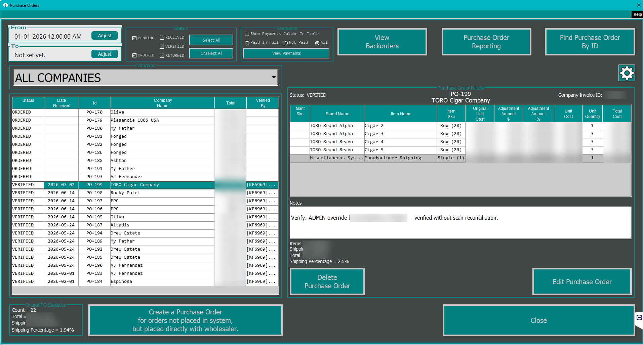Screen dimensions: 643x345
Task: Select PO-184 Espinosa row
Action: coord(145,282)
